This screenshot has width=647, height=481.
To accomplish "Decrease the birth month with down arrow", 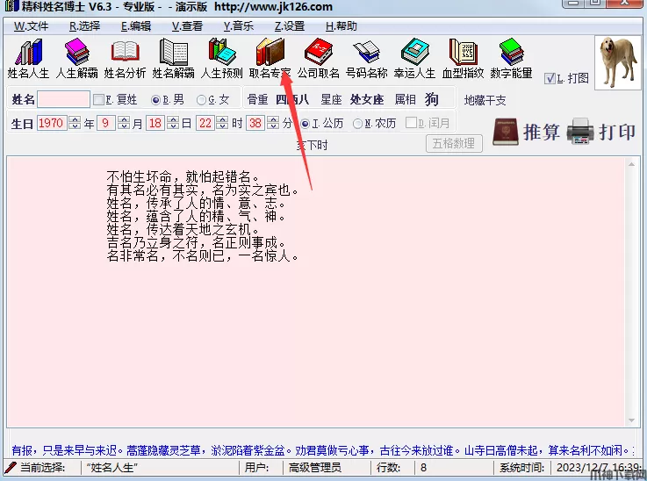I will tap(124, 126).
